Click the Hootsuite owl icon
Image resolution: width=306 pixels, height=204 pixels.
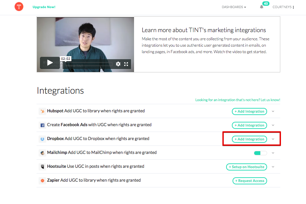42,167
